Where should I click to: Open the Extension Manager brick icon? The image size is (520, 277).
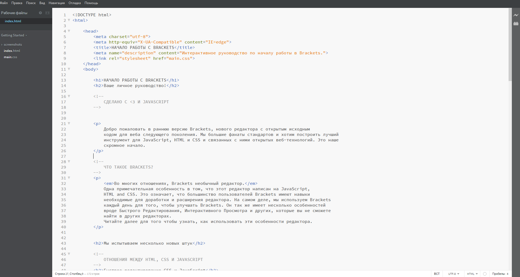click(x=516, y=24)
